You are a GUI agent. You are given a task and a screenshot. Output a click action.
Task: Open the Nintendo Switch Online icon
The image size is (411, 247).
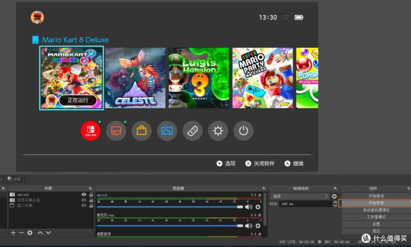pyautogui.click(x=91, y=131)
